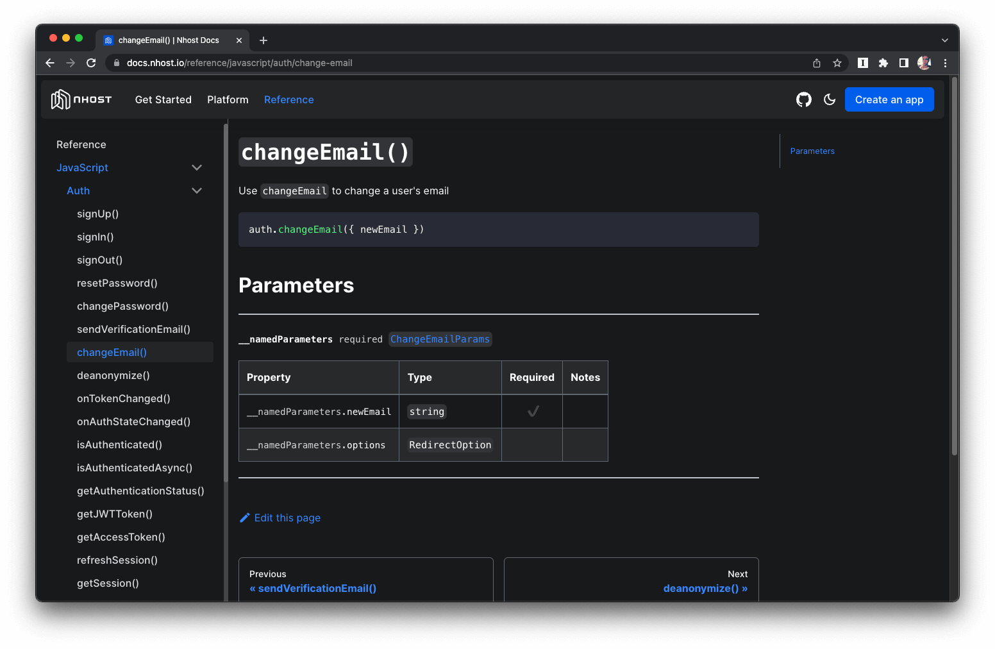995x649 pixels.
Task: Click the __namedParameters.options cell
Action: (x=319, y=445)
